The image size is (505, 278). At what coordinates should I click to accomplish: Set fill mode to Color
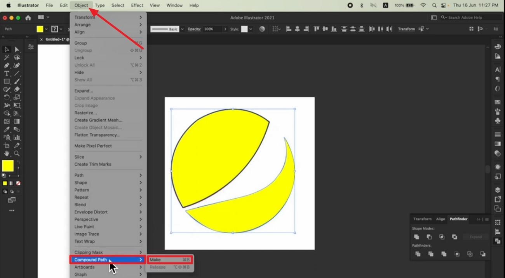point(5,183)
